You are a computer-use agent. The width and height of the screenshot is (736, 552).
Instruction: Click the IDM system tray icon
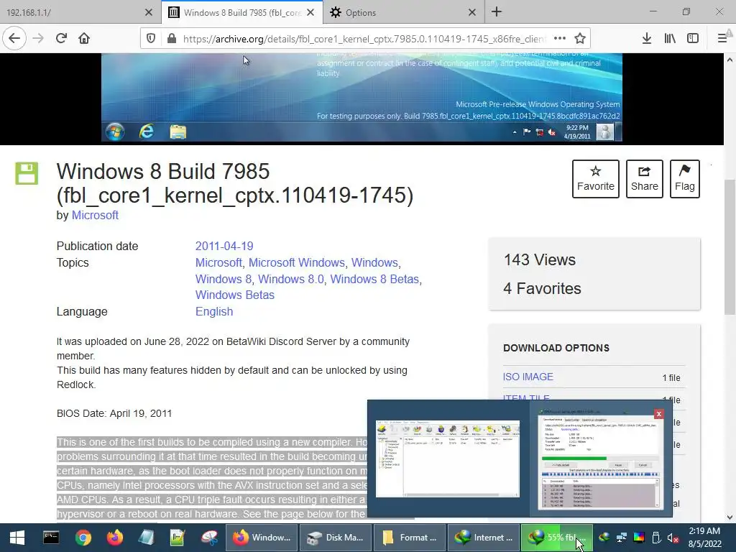pyautogui.click(x=604, y=538)
